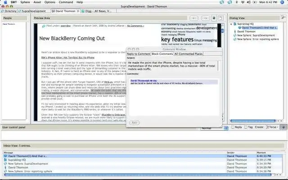Select David Thomson in People list
This screenshot has height=180, width=288.
coord(9,24)
